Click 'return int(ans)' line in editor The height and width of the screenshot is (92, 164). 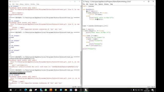pyautogui.click(x=96, y=14)
